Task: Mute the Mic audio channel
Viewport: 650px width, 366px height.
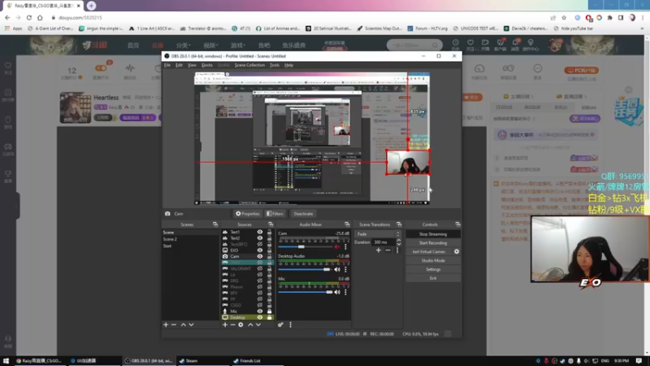Action: click(337, 292)
